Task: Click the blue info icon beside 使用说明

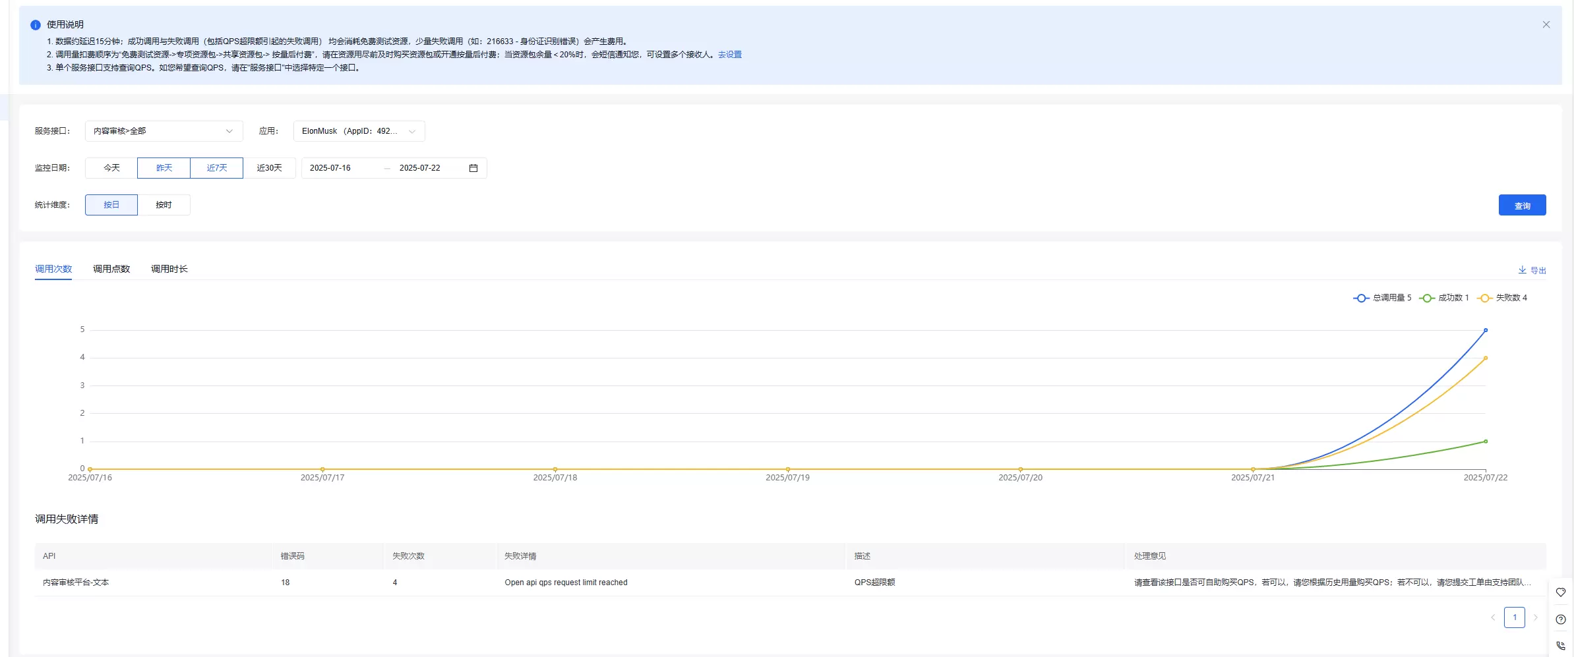Action: point(36,25)
